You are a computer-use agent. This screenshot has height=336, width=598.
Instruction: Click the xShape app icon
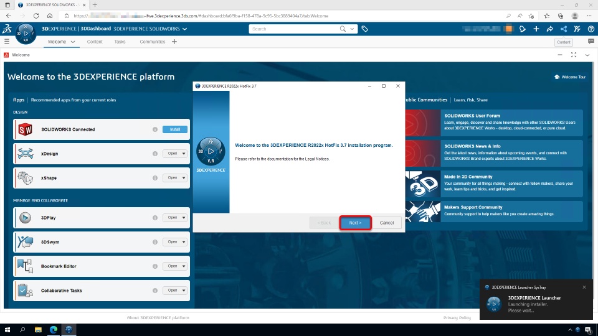click(25, 178)
